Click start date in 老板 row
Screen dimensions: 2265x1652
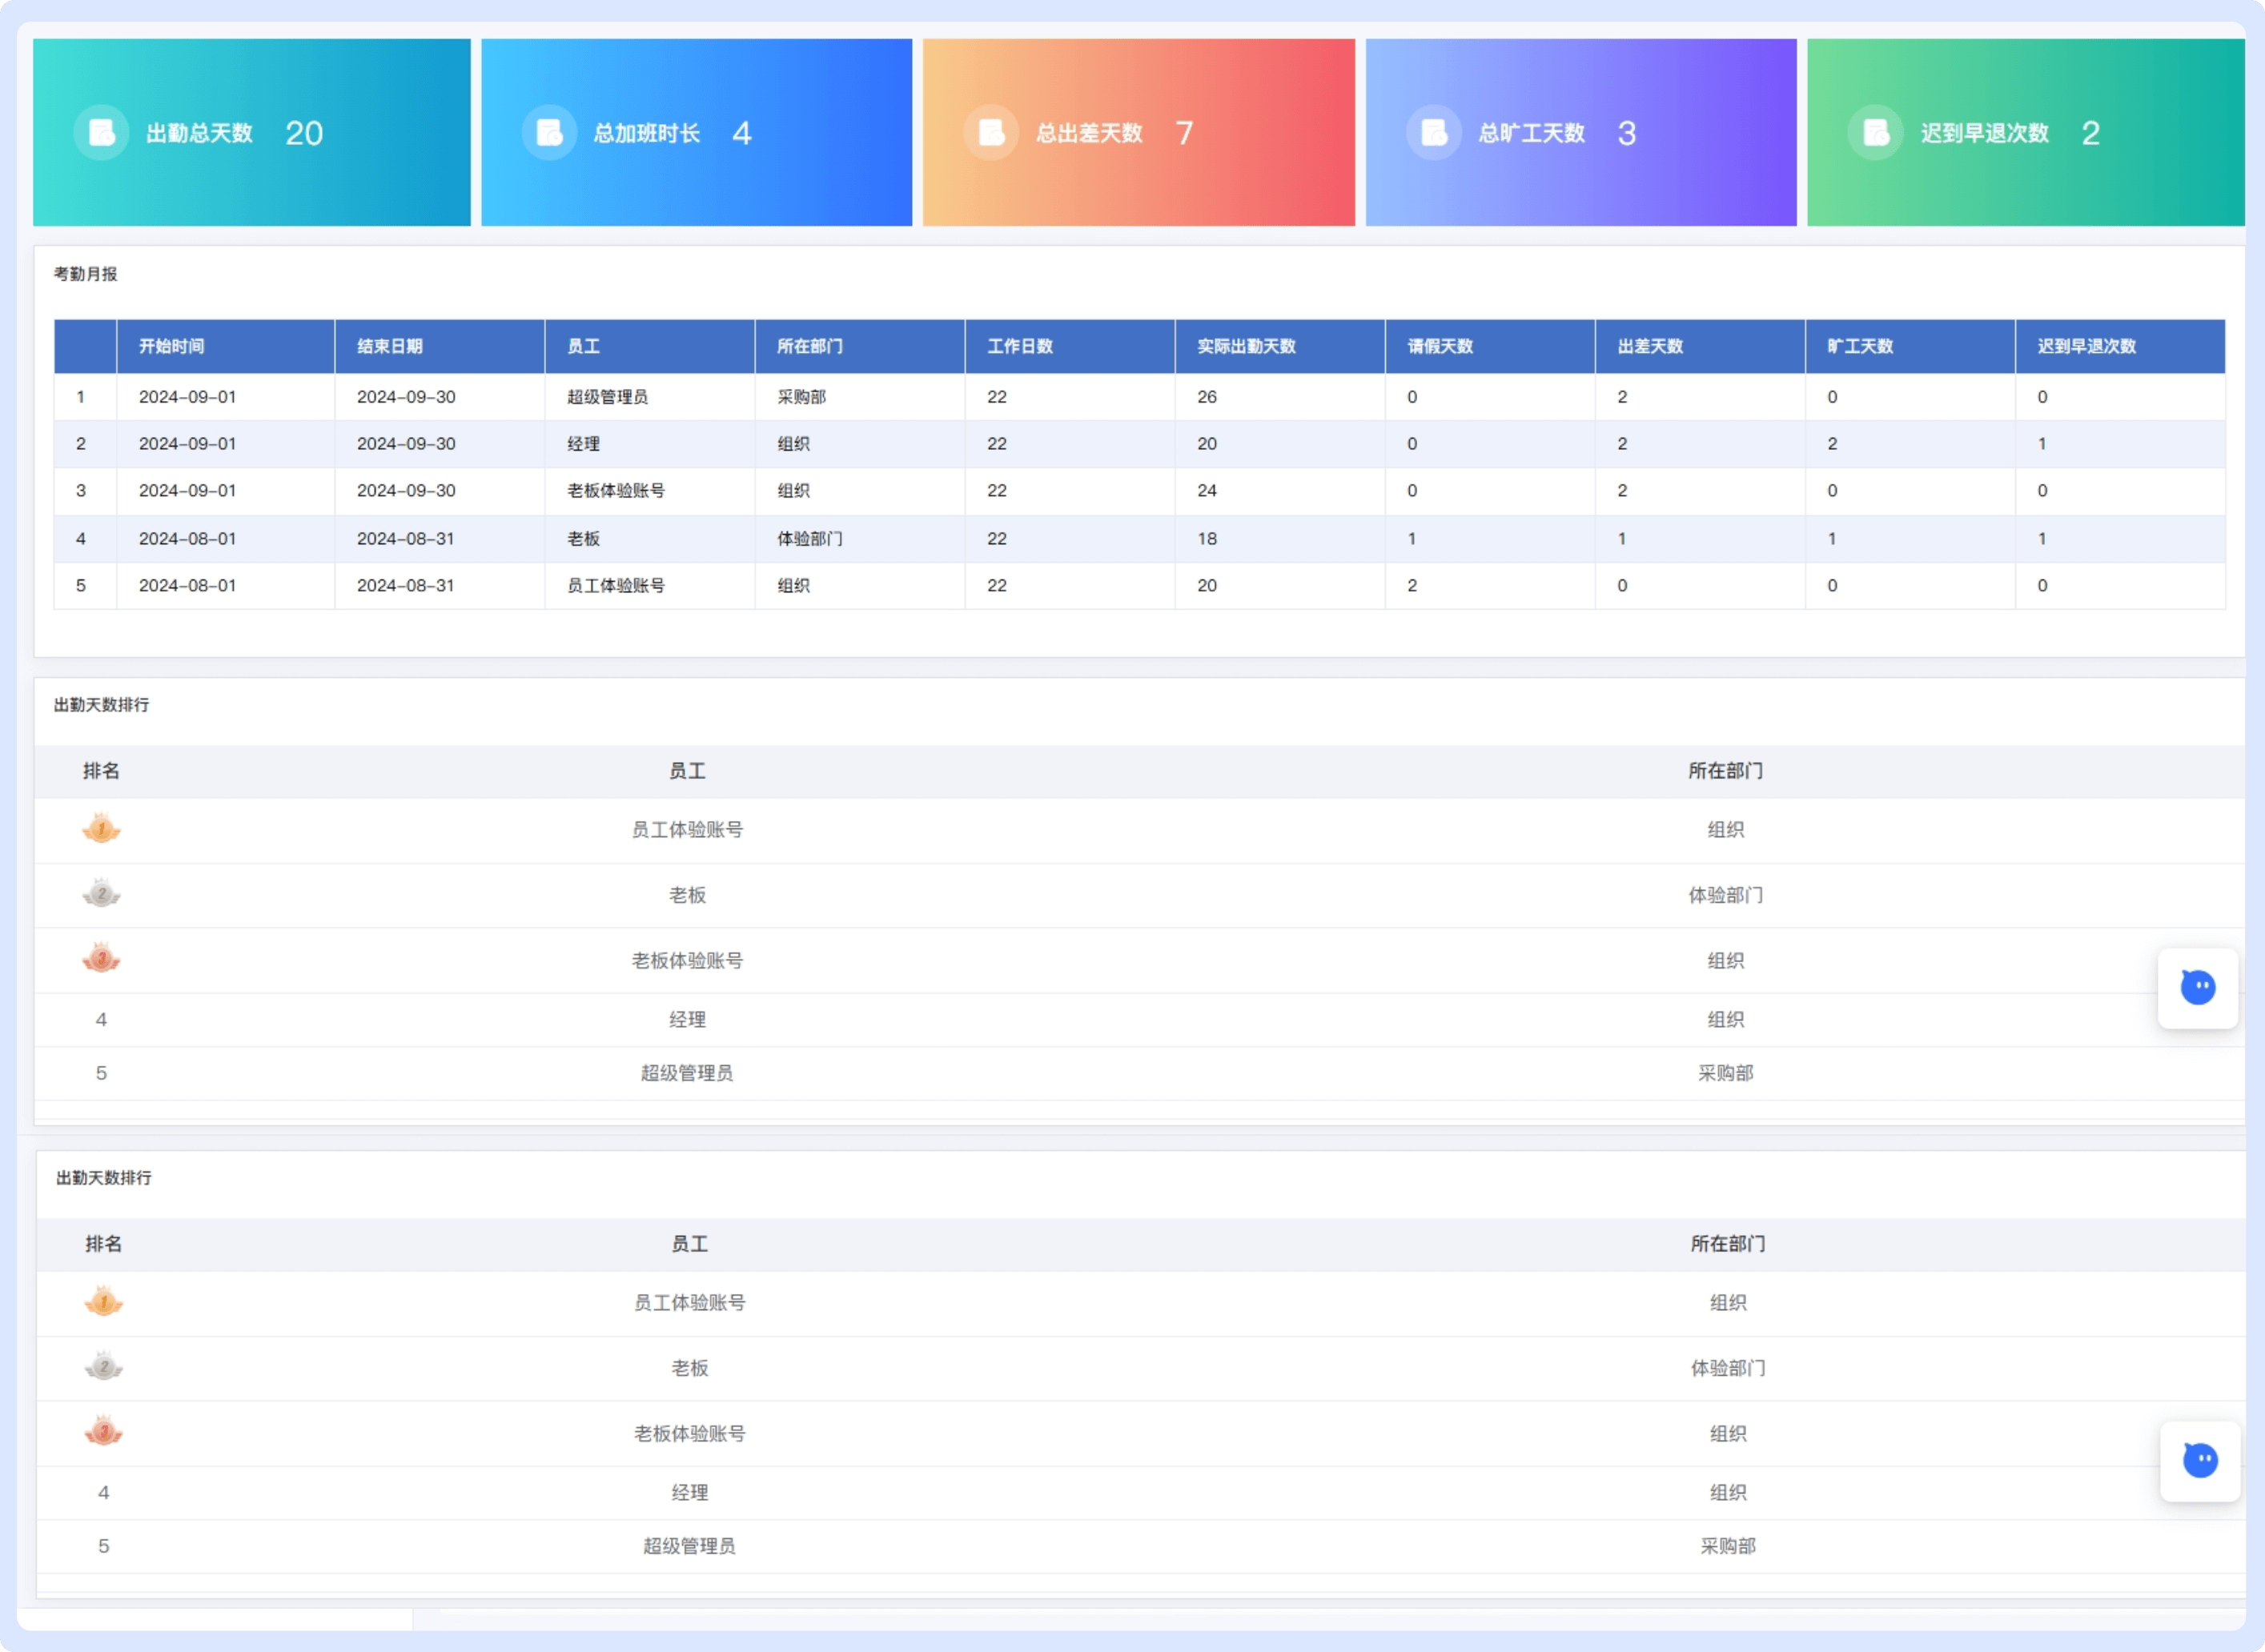pos(187,539)
